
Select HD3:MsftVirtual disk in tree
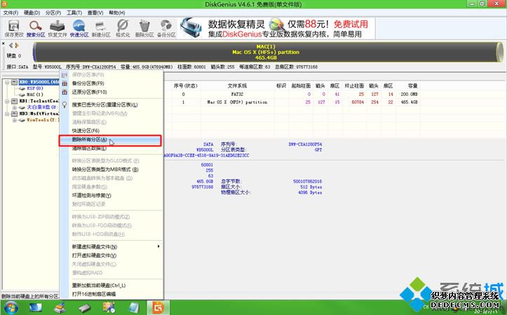click(x=39, y=113)
